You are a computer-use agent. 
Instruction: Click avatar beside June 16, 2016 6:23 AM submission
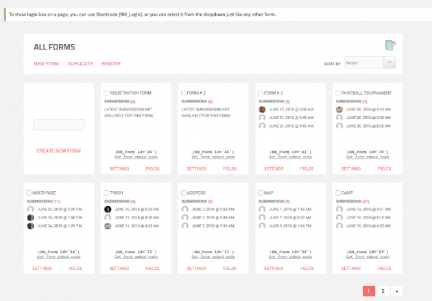[x=108, y=210]
